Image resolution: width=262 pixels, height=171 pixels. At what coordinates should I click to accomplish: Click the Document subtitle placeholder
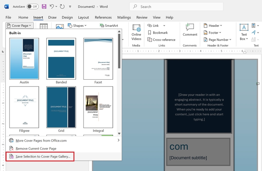coord(188,158)
